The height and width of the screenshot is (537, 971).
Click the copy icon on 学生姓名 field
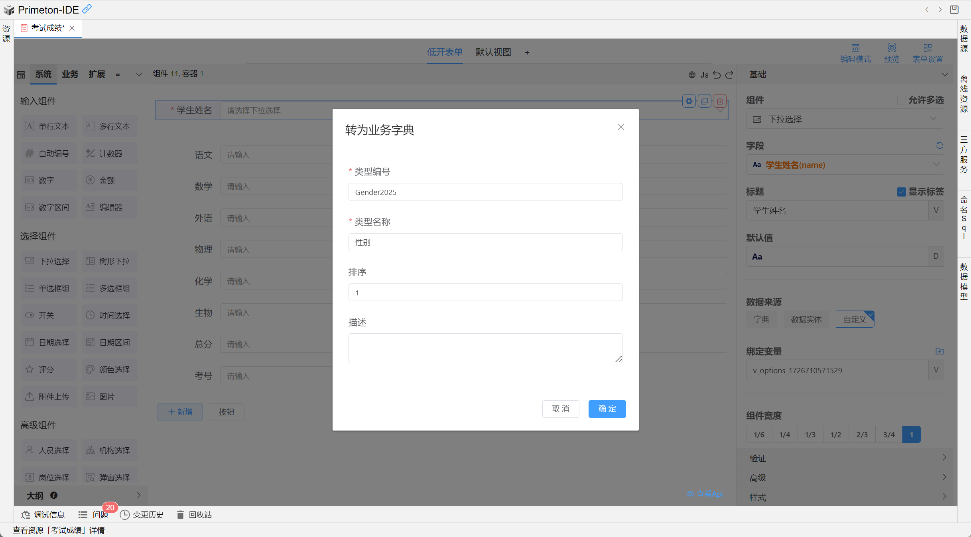pyautogui.click(x=705, y=101)
